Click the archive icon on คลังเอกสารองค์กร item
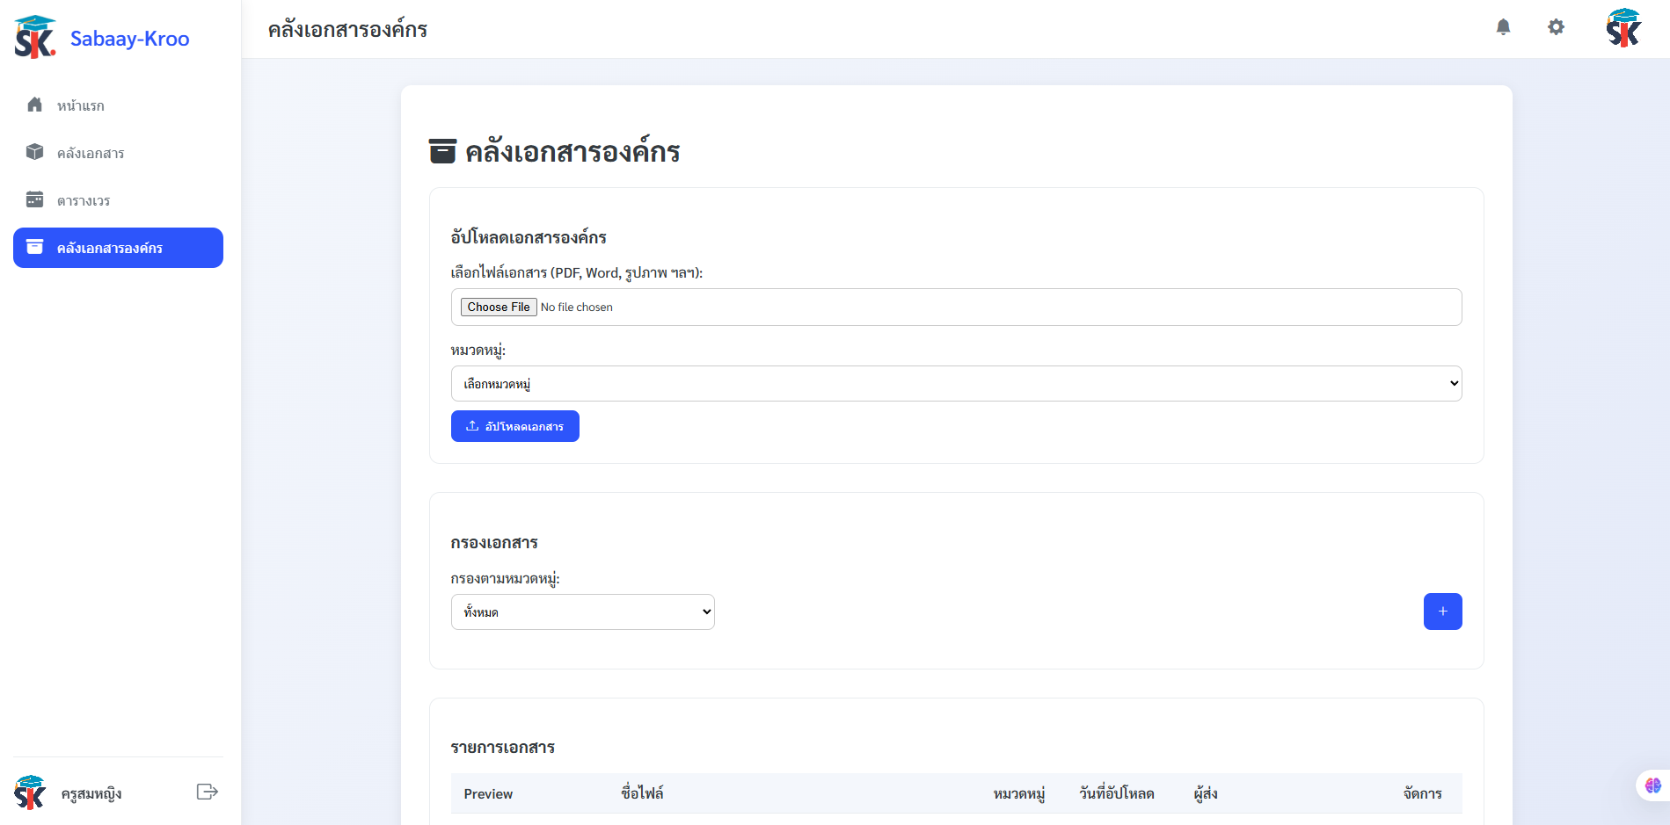 point(34,247)
